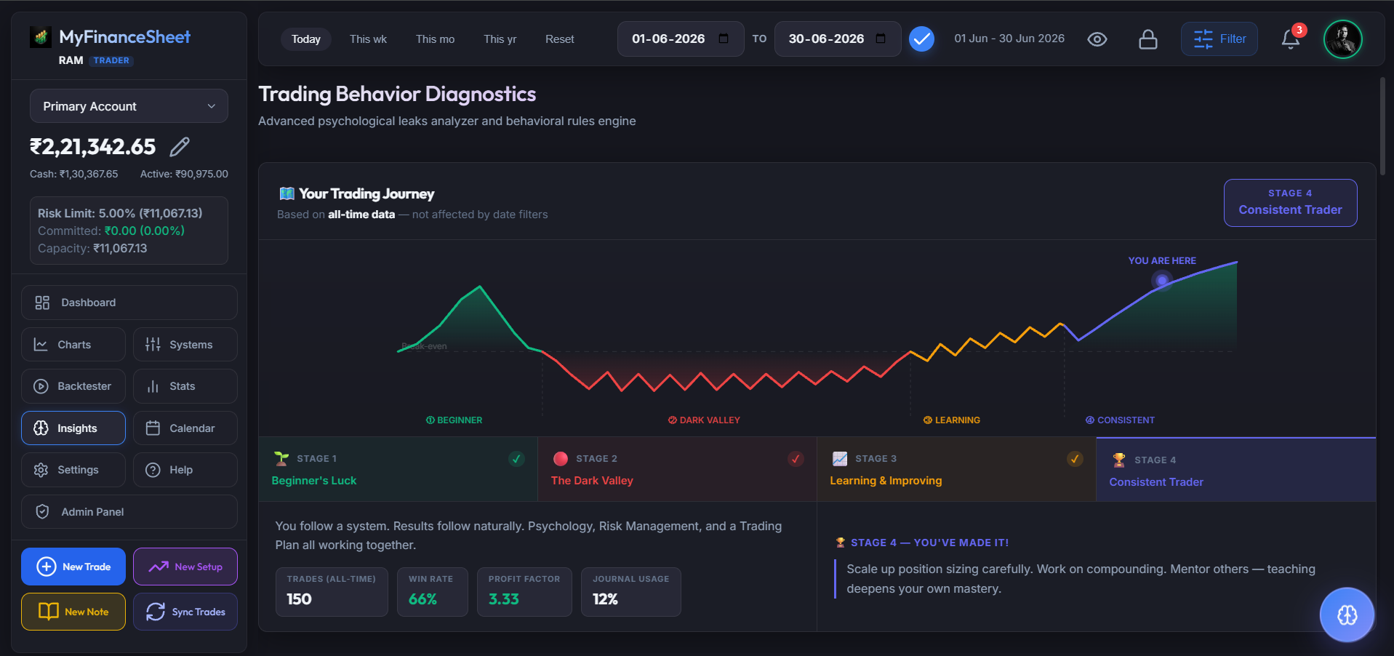Click the Trades (All-Time) 150 stat card

[x=332, y=592]
